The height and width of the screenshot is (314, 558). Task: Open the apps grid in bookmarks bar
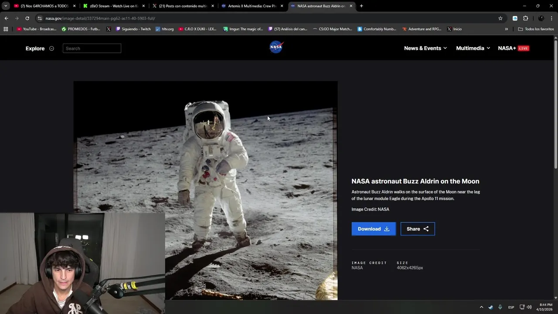pos(6,29)
